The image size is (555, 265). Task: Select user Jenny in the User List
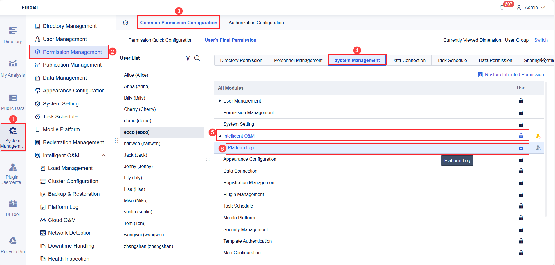[138, 166]
